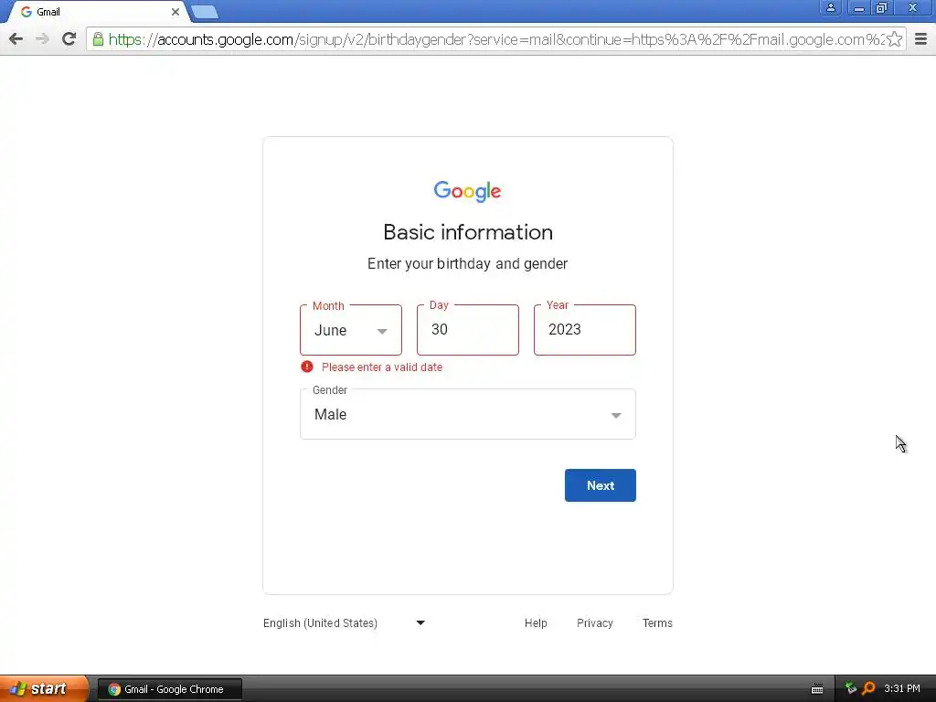Open the English (United States) language selector
936x702 pixels.
pyautogui.click(x=345, y=623)
